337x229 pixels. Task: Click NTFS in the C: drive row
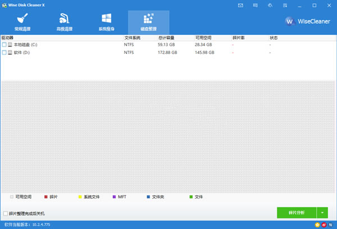click(x=129, y=45)
